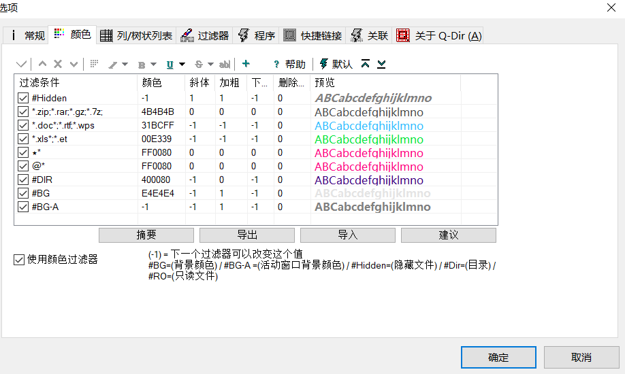Open the 列/树状列表 tab
The height and width of the screenshot is (374, 625).
point(136,35)
